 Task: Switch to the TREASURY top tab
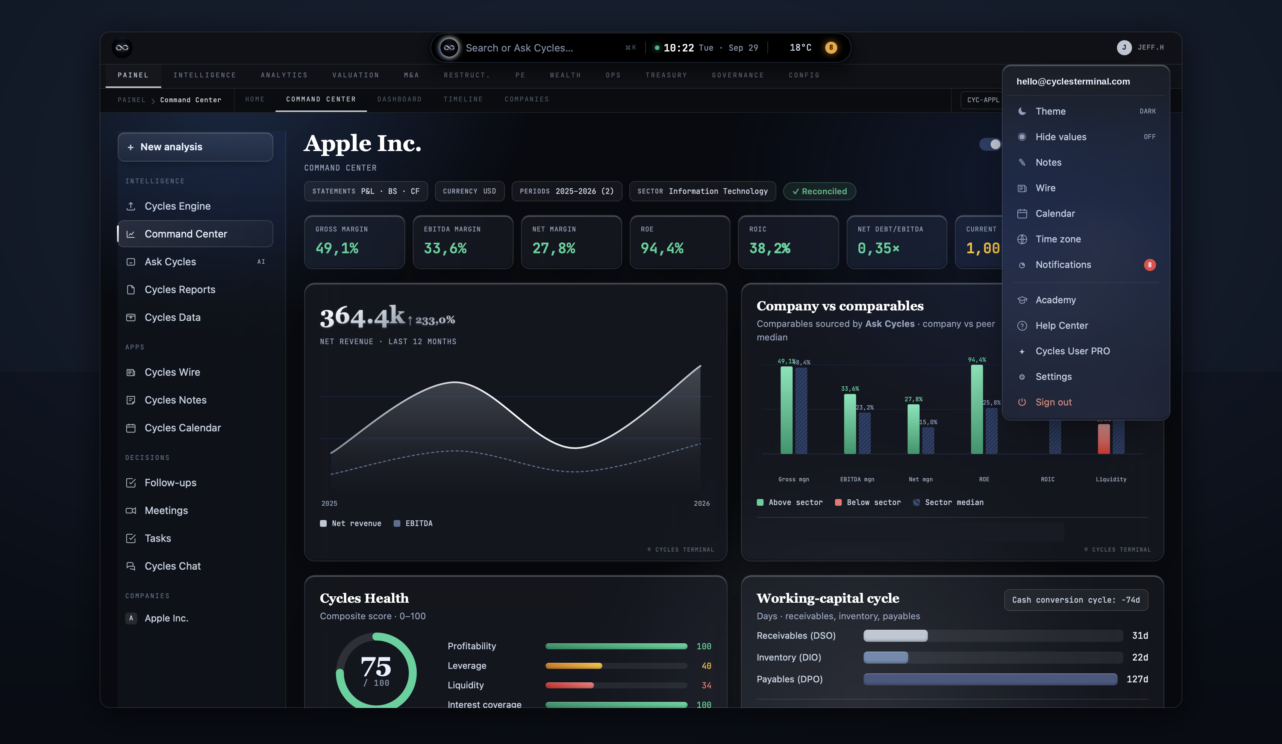[x=666, y=75]
